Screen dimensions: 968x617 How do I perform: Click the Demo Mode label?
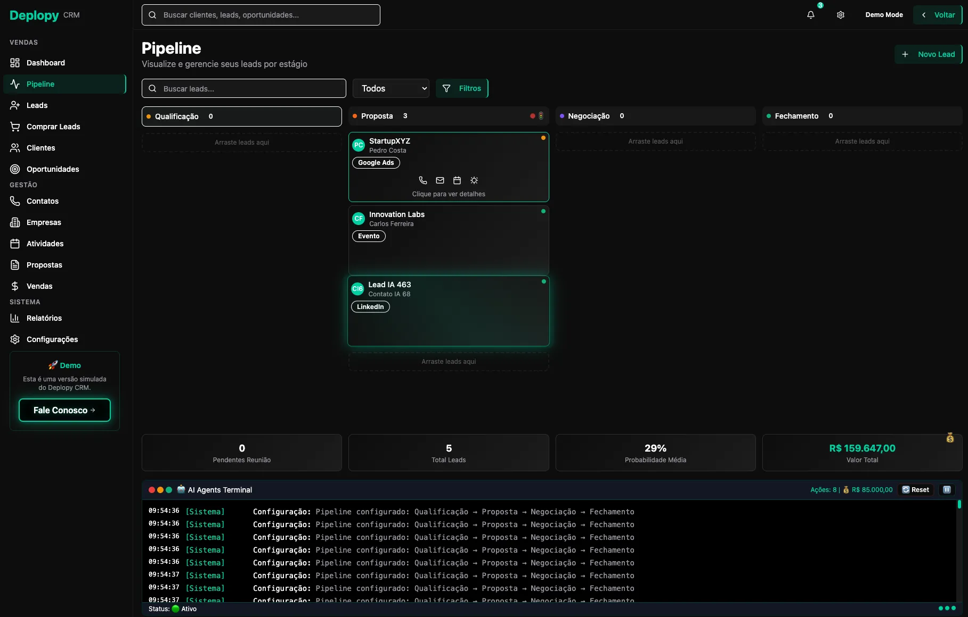pyautogui.click(x=884, y=15)
